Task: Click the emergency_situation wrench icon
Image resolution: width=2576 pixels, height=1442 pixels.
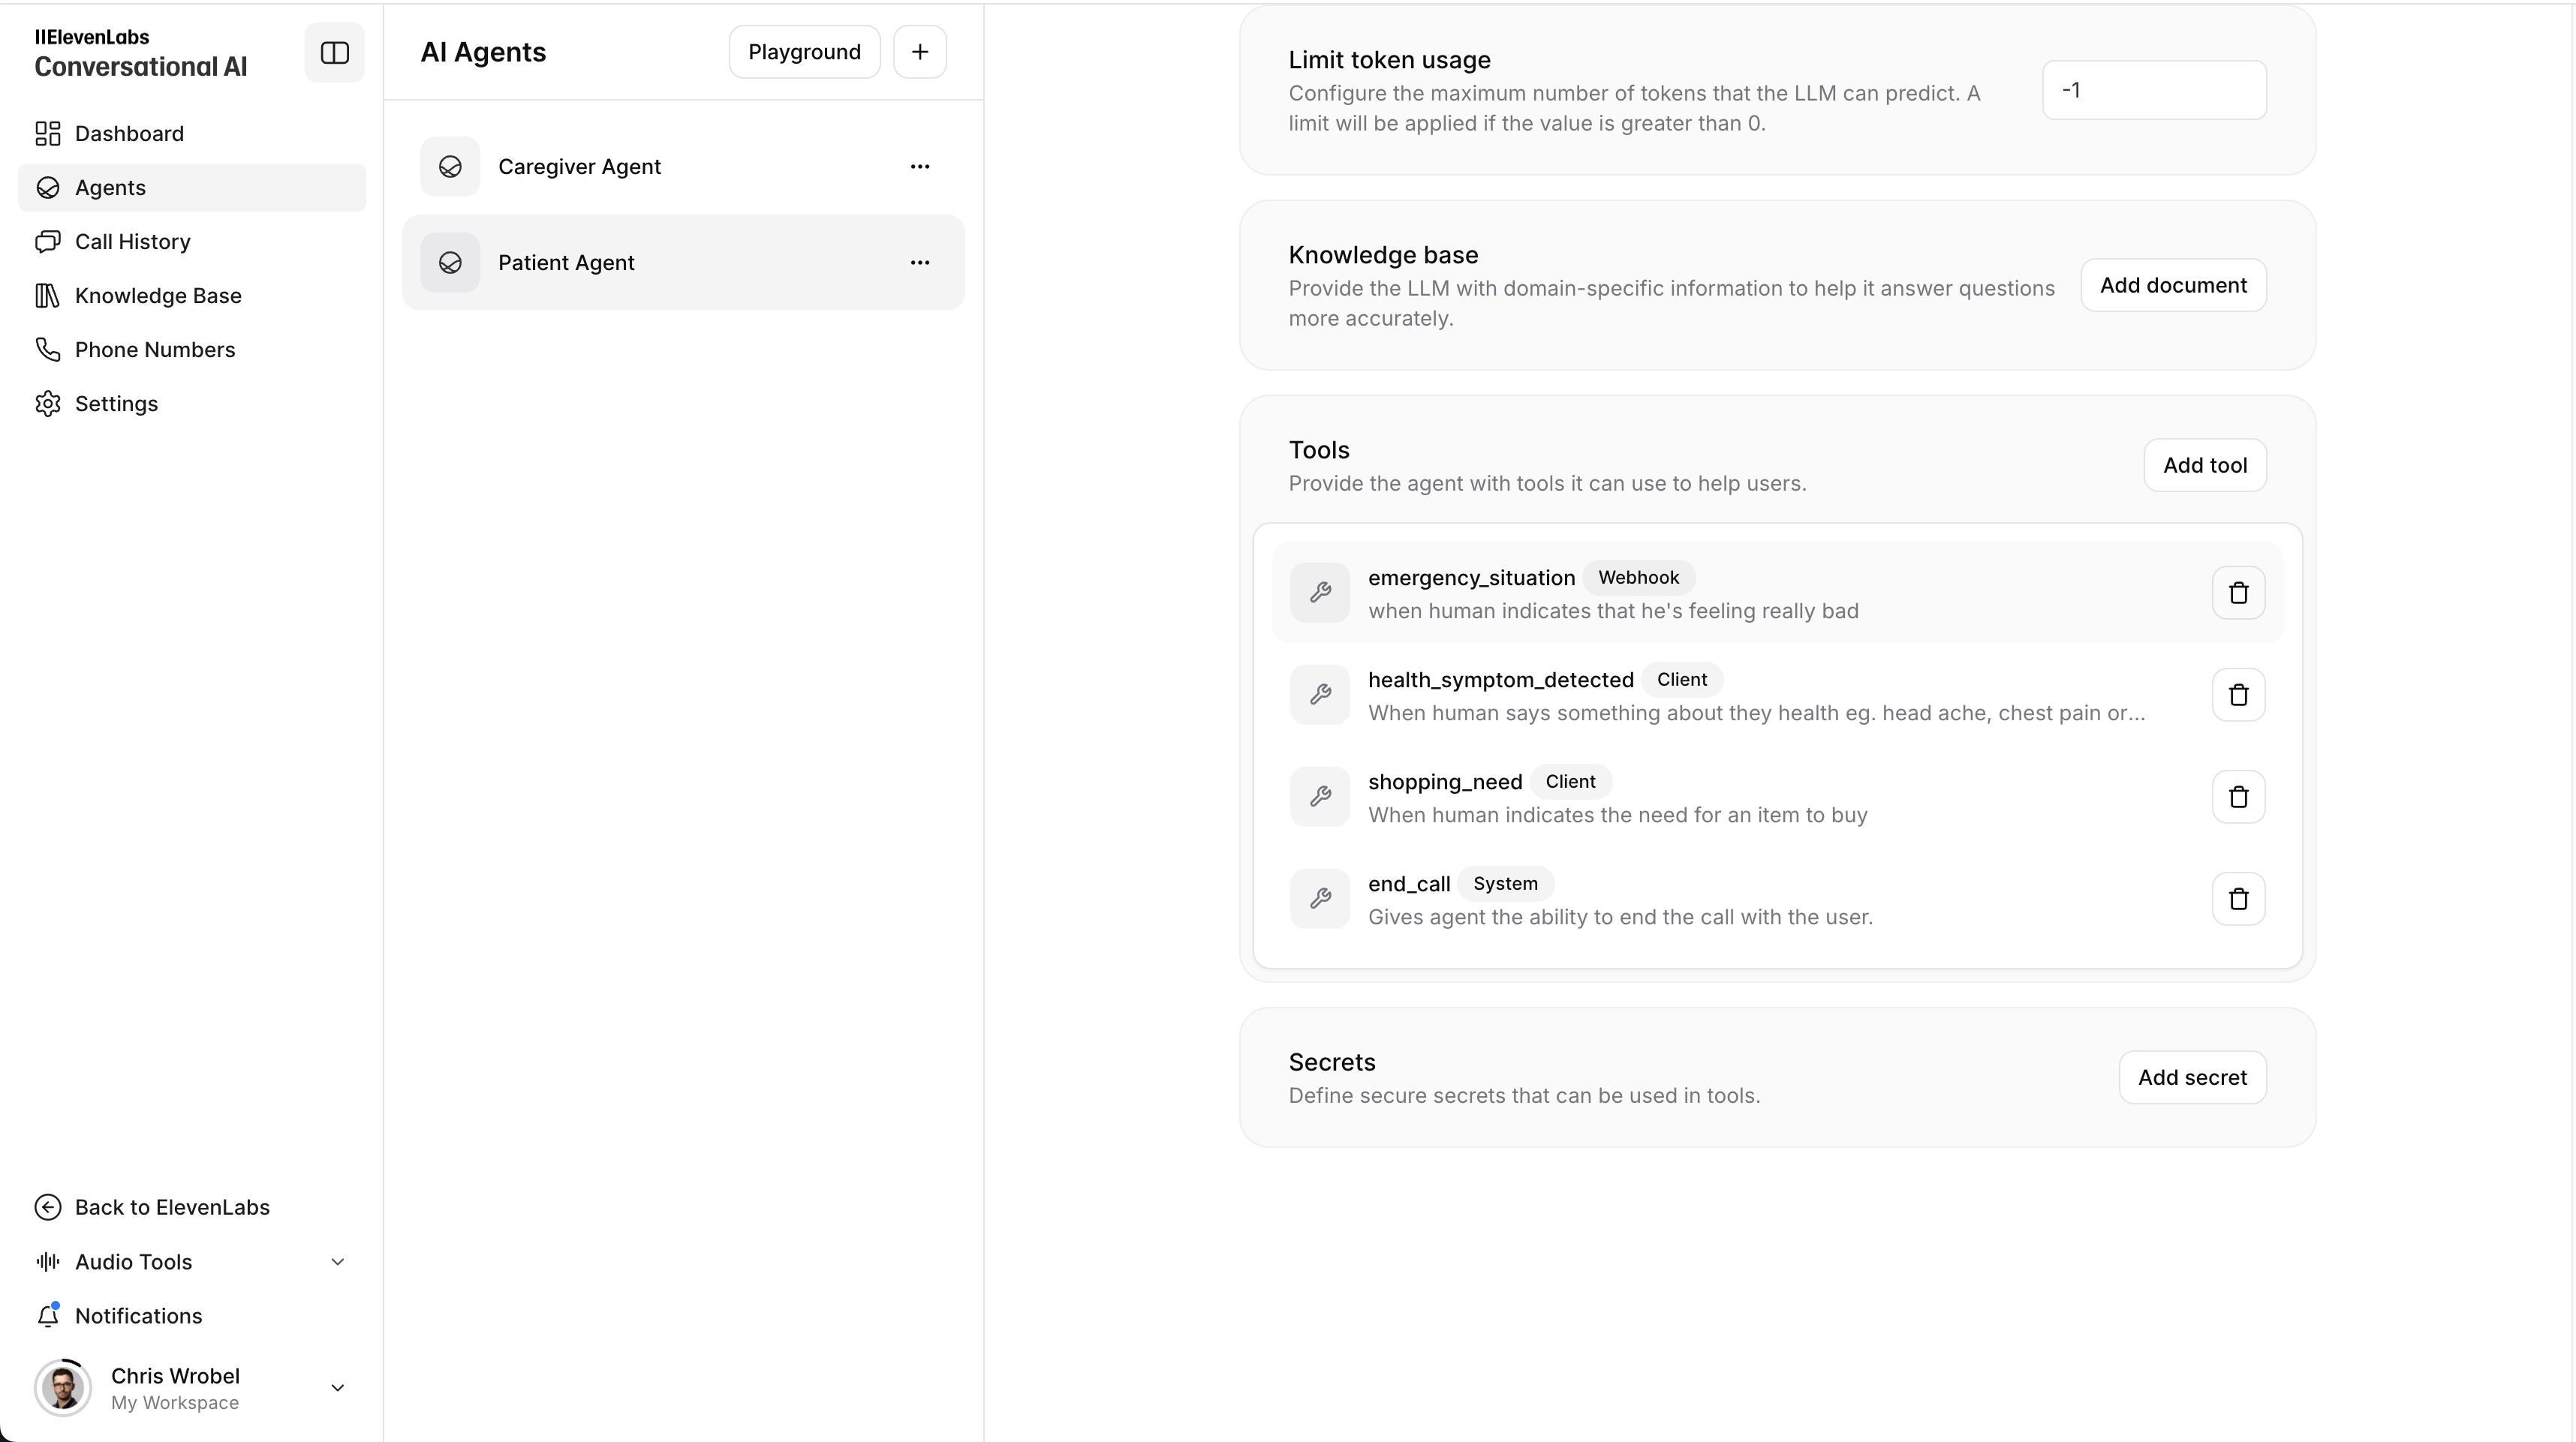Action: click(x=1319, y=593)
